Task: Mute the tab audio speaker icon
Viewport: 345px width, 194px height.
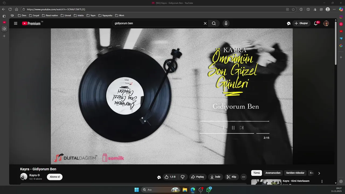Action: (x=4, y=29)
